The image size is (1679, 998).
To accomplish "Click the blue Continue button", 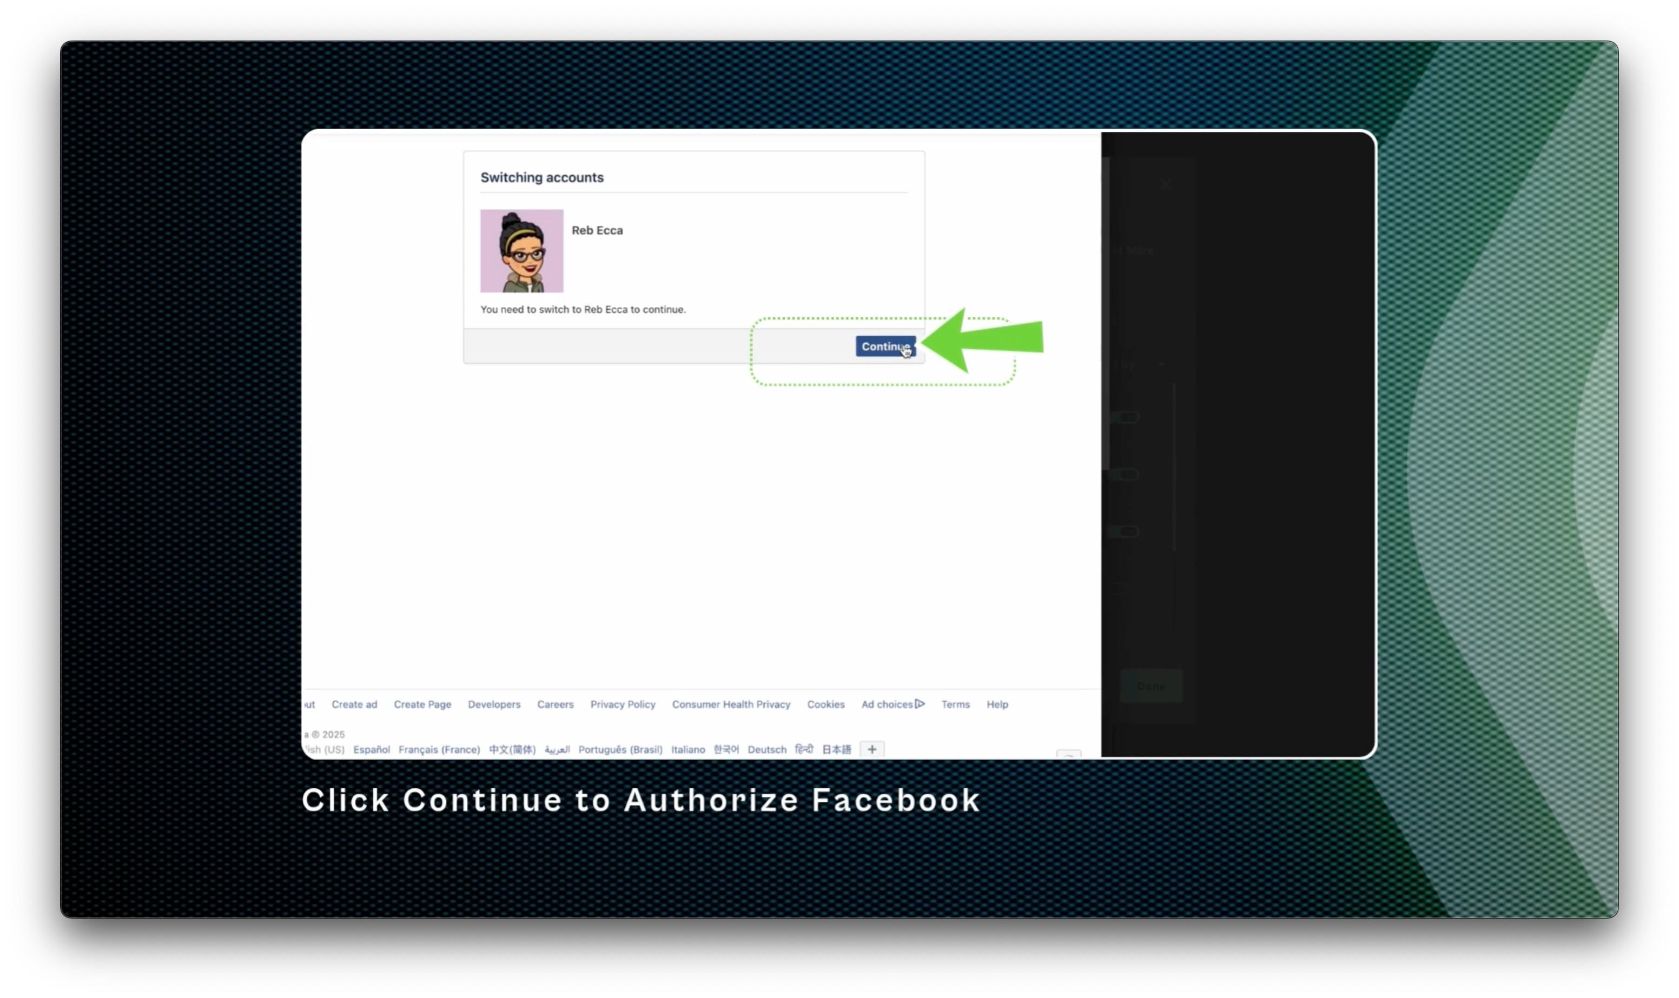I will (x=885, y=347).
